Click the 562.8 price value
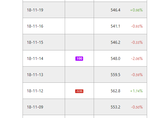163x118 pixels. (x=115, y=91)
